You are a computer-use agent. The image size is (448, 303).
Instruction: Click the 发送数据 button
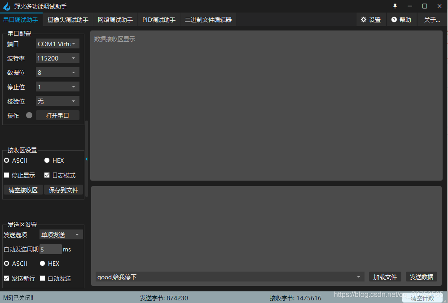(x=422, y=277)
